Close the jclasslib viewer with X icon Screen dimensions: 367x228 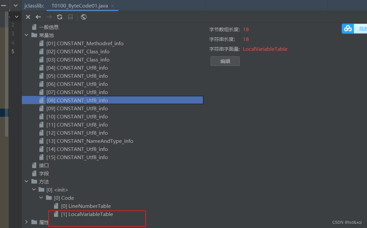coord(28,17)
